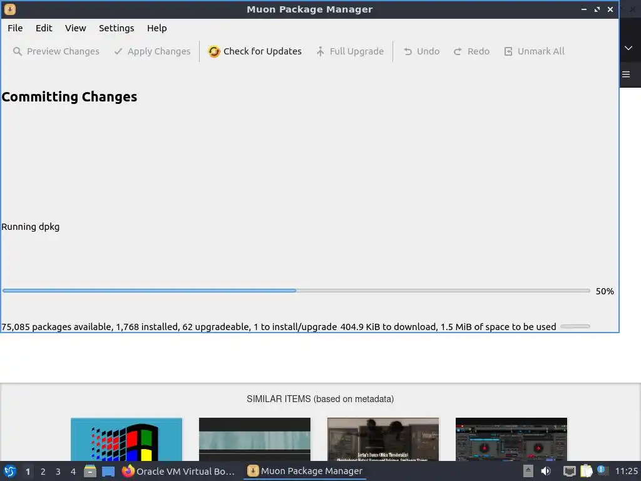Screen dimensions: 641x481
Task: Click the Full Upgrade toolbar button
Action: click(350, 51)
